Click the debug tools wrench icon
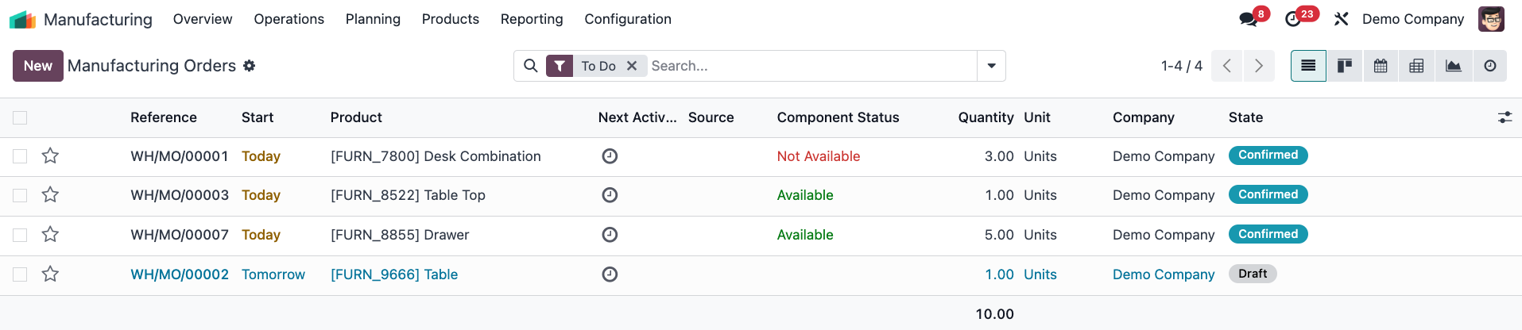Screen dimensions: 1522x330 (x=1342, y=19)
